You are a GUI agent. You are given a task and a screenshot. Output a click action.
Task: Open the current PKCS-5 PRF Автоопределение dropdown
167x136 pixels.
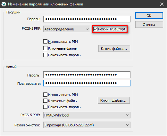point(67,29)
